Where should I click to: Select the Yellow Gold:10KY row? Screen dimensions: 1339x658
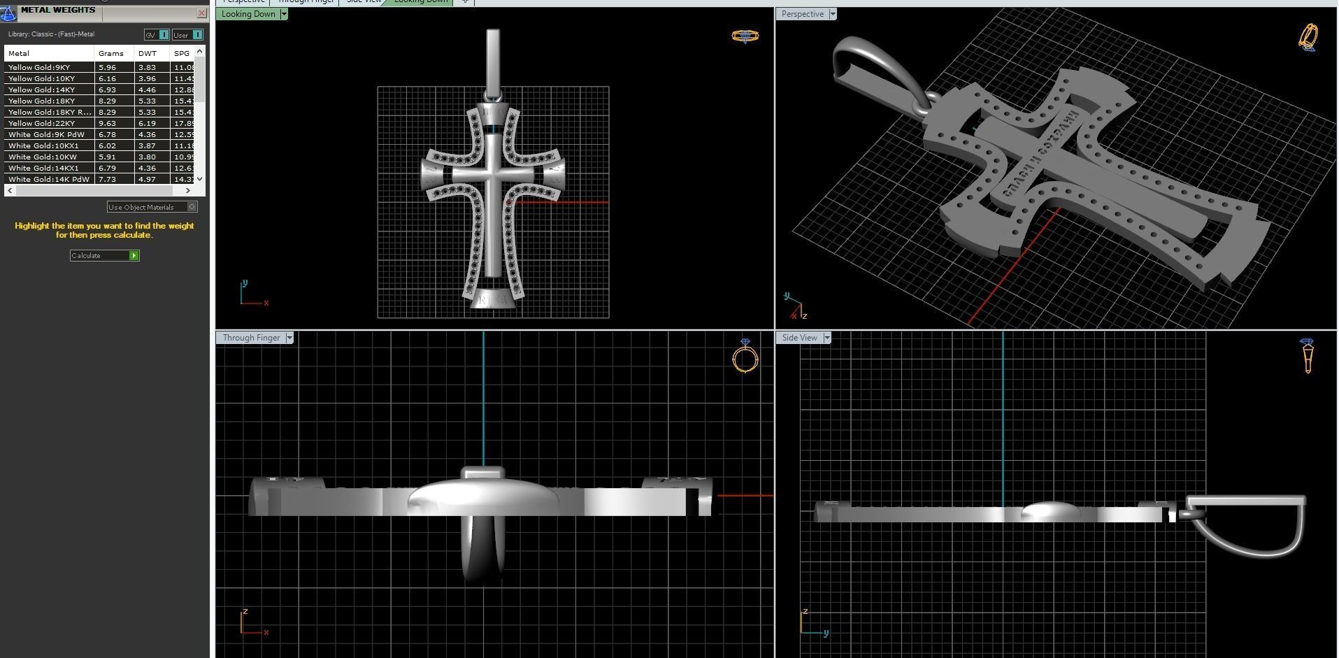(99, 78)
